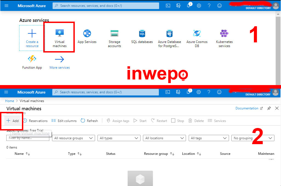Viewport: 281px width, 186px height.
Task: Open the portal menu on the Virtual machines page
Action: pos(6,92)
